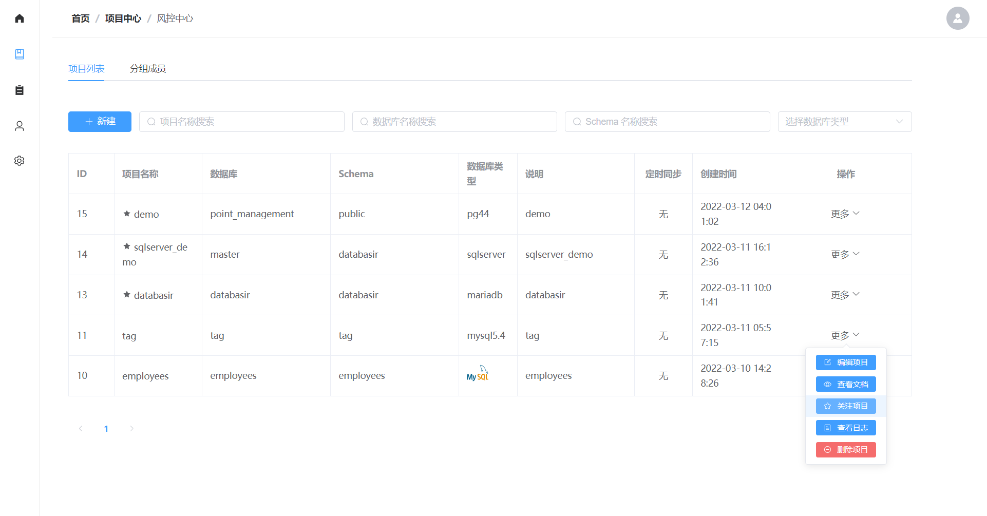987x516 pixels.
Task: Click the star icon beside sqlserver_demo
Action: (127, 246)
